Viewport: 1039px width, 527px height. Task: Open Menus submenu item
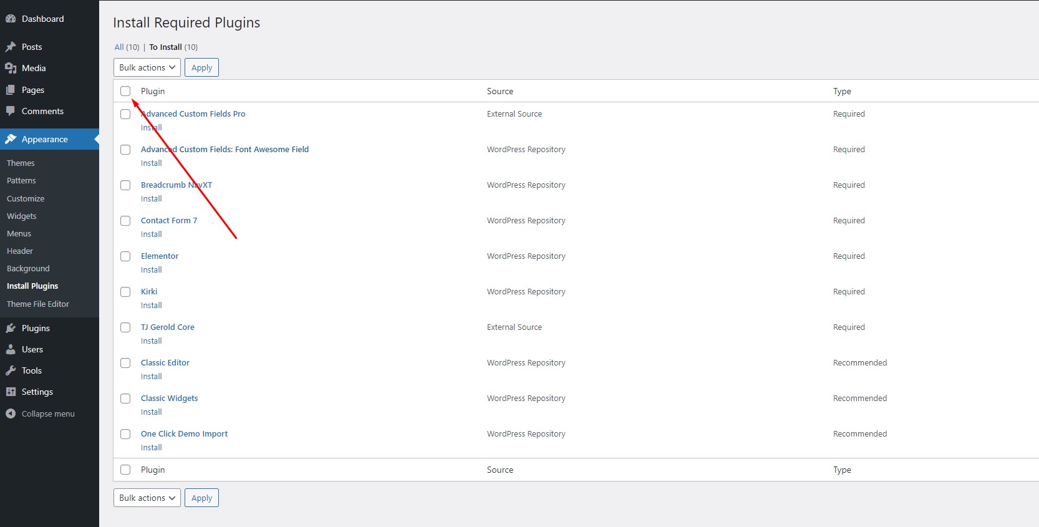(x=19, y=233)
